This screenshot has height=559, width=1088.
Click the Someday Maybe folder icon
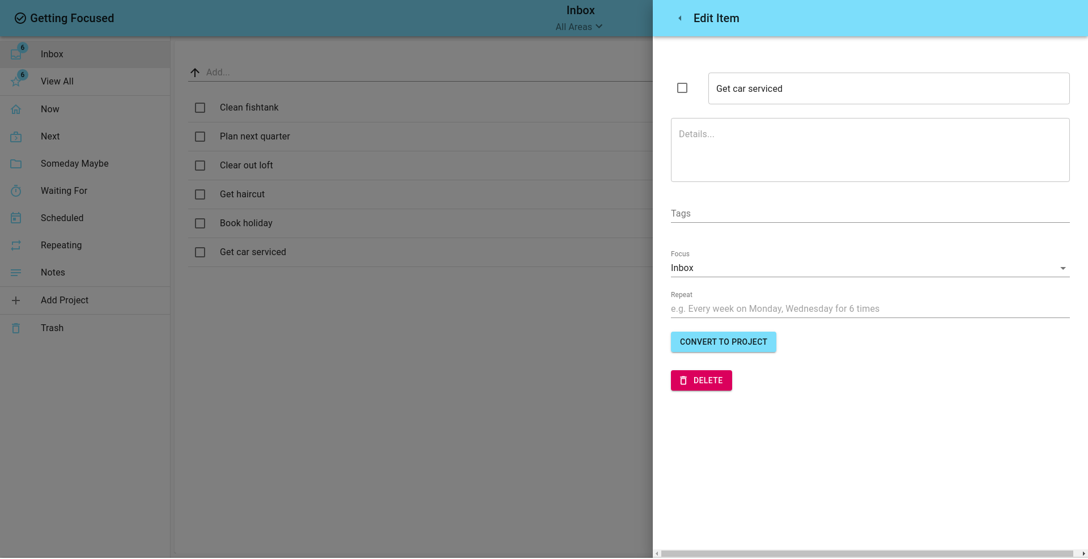[x=16, y=164]
